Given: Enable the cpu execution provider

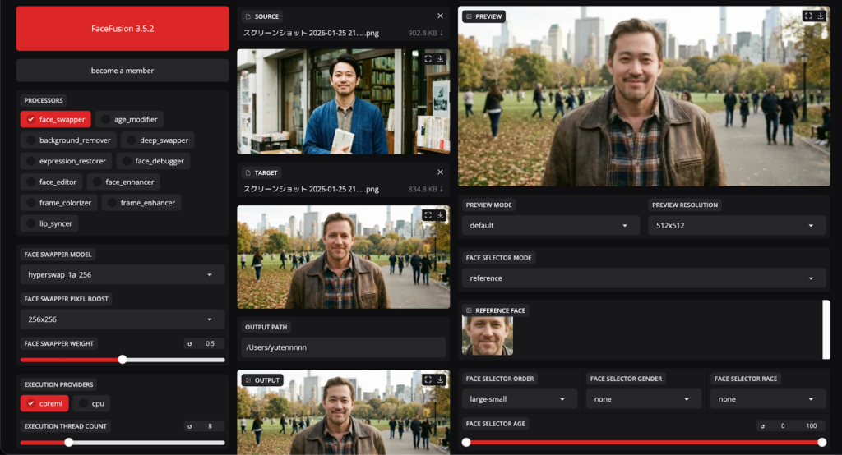Looking at the screenshot, I should tap(91, 403).
